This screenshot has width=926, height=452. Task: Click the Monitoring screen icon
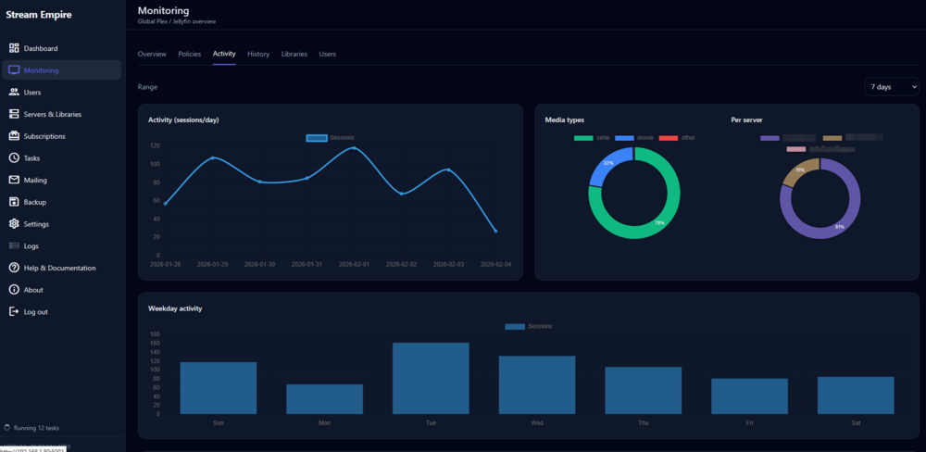[x=14, y=70]
